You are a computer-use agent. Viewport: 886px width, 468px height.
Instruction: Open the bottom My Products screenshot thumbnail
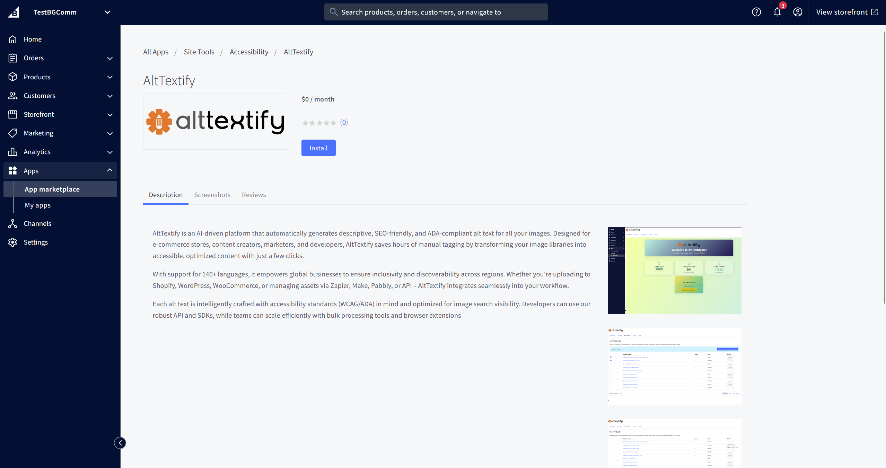click(674, 443)
